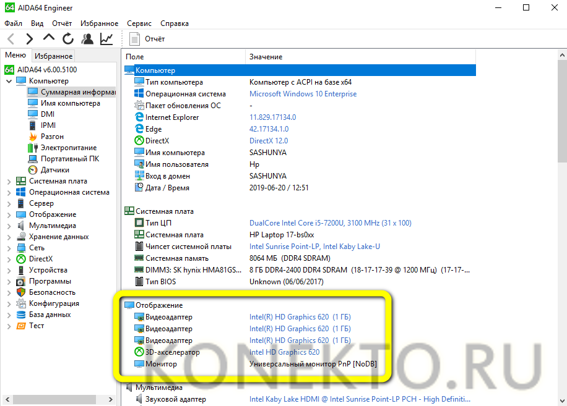Click the Тест benchmark icon
The width and height of the screenshot is (567, 406).
[21, 326]
